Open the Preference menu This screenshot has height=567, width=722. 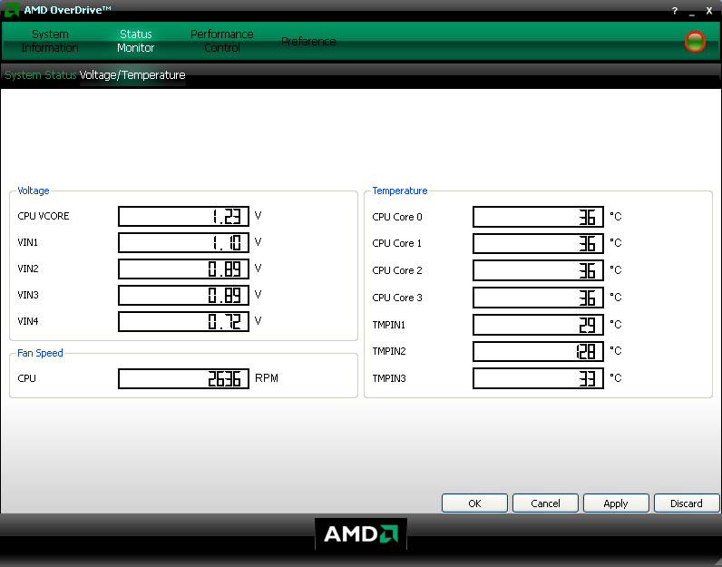(x=308, y=42)
